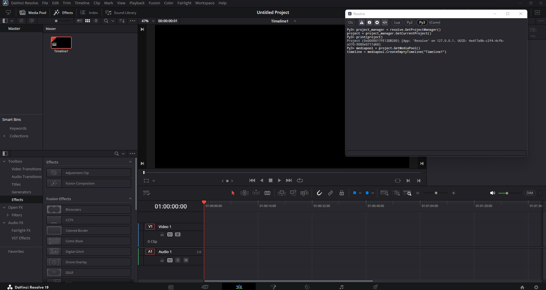
Task: Switch console to the Lua tab
Action: coord(397,22)
